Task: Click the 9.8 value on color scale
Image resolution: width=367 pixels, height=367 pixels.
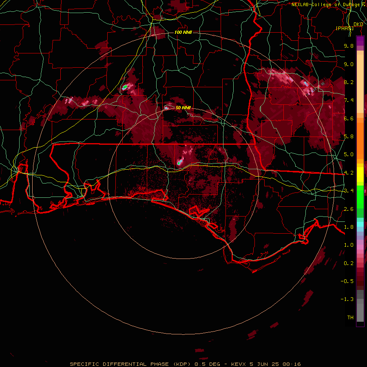Action: (x=349, y=46)
